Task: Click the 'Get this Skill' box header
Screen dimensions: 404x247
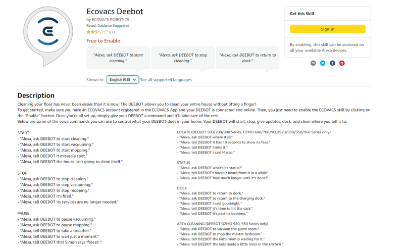Action: (x=302, y=14)
